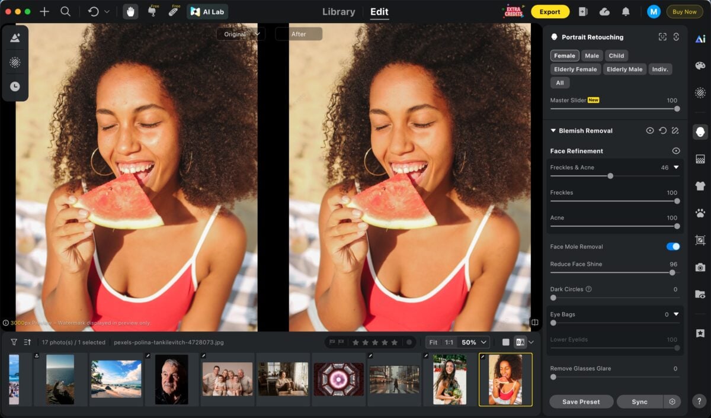The width and height of the screenshot is (711, 418).
Task: Open the camera sidebar icon
Action: pyautogui.click(x=700, y=268)
